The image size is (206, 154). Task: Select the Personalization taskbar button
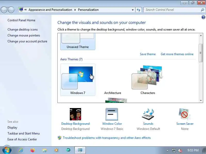(x=80, y=150)
